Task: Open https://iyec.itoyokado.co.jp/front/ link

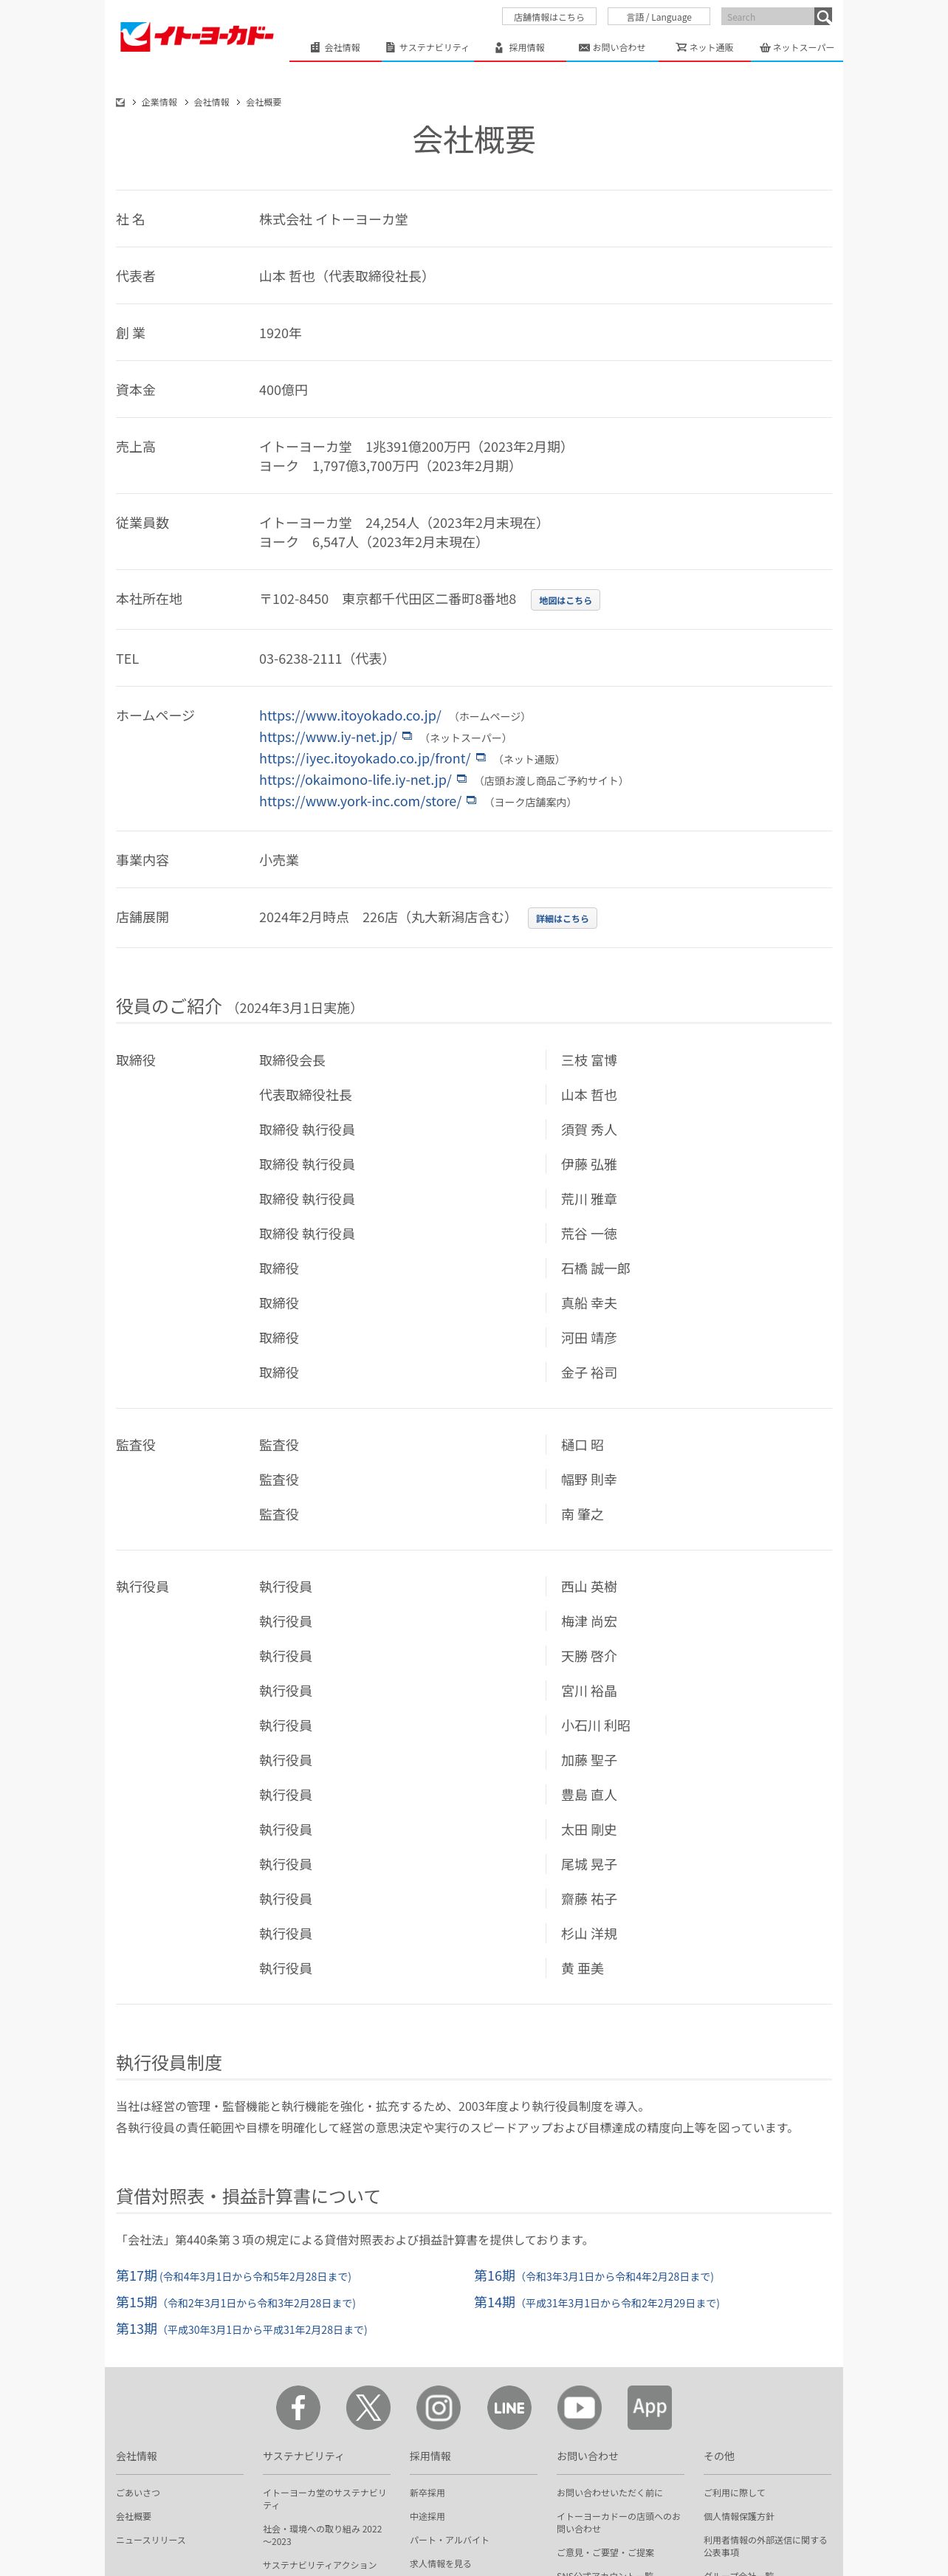Action: click(x=365, y=758)
